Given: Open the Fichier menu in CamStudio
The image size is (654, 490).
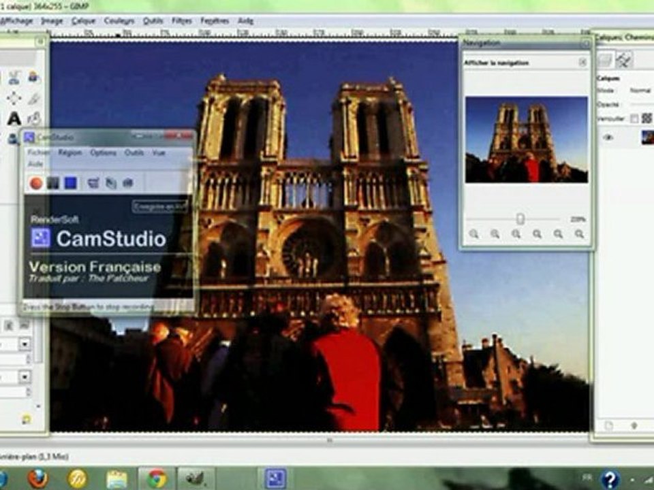Looking at the screenshot, I should point(39,152).
